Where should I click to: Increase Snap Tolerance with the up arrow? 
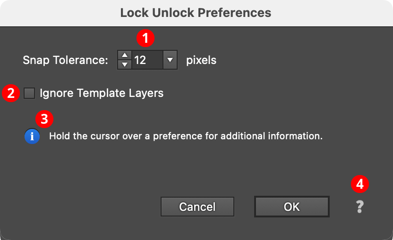coord(124,56)
